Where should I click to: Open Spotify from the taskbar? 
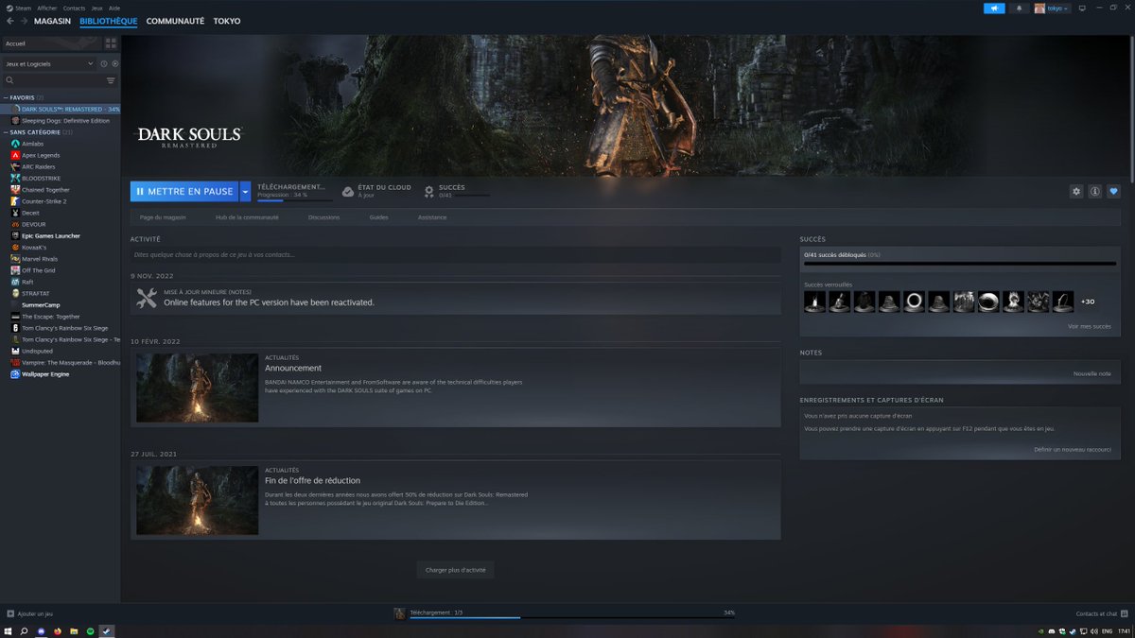click(90, 630)
